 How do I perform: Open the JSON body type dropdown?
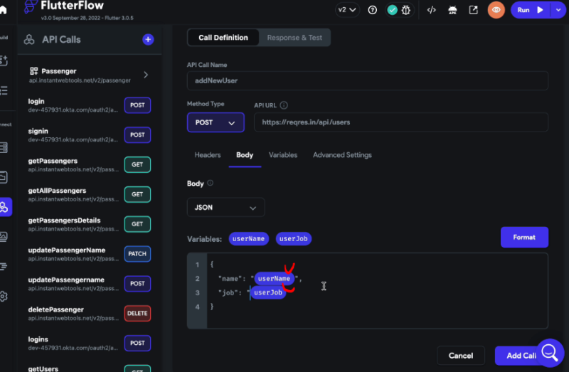225,208
